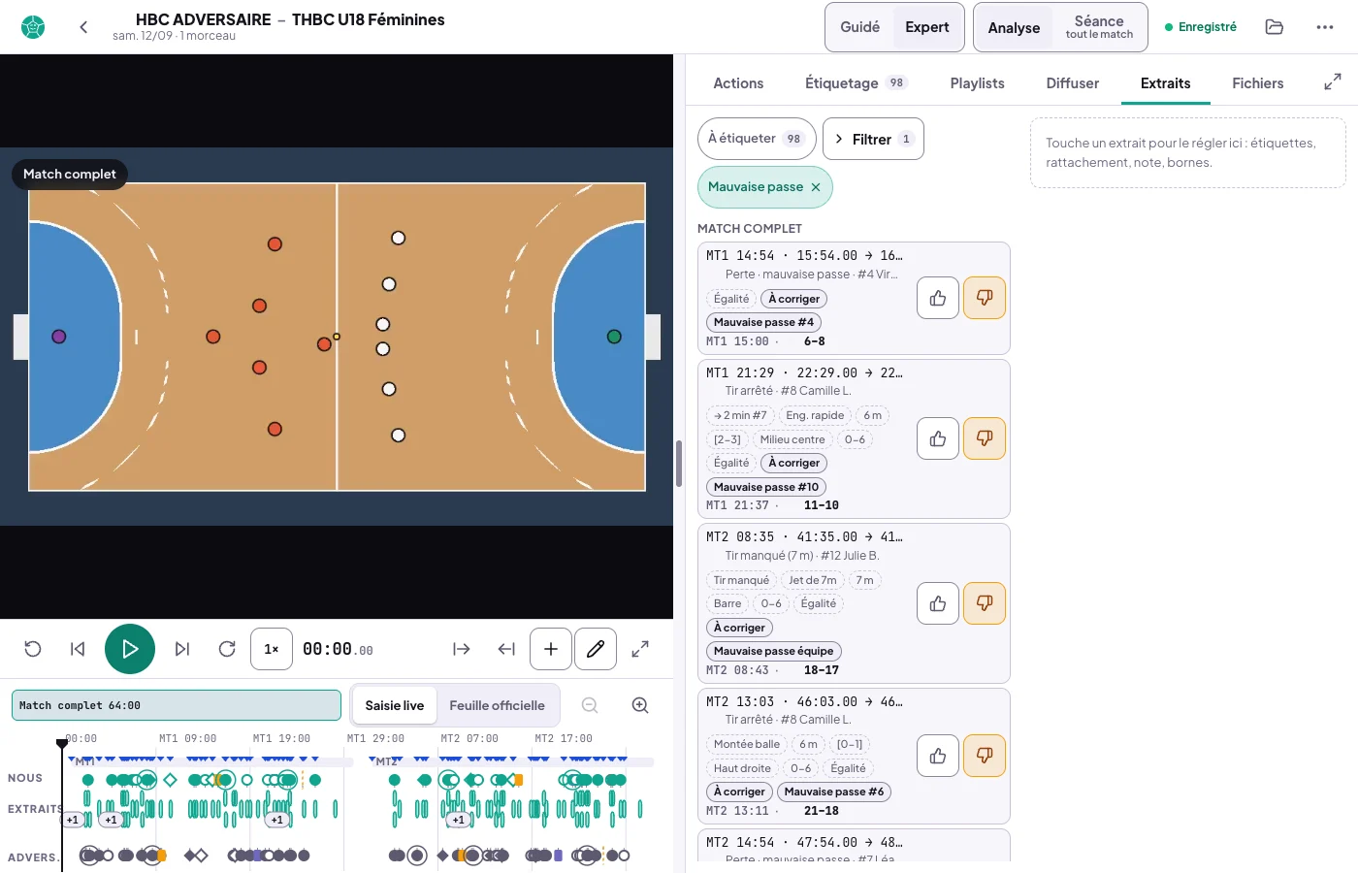
Task: Switch to Étiquetage tab
Action: coord(856,83)
